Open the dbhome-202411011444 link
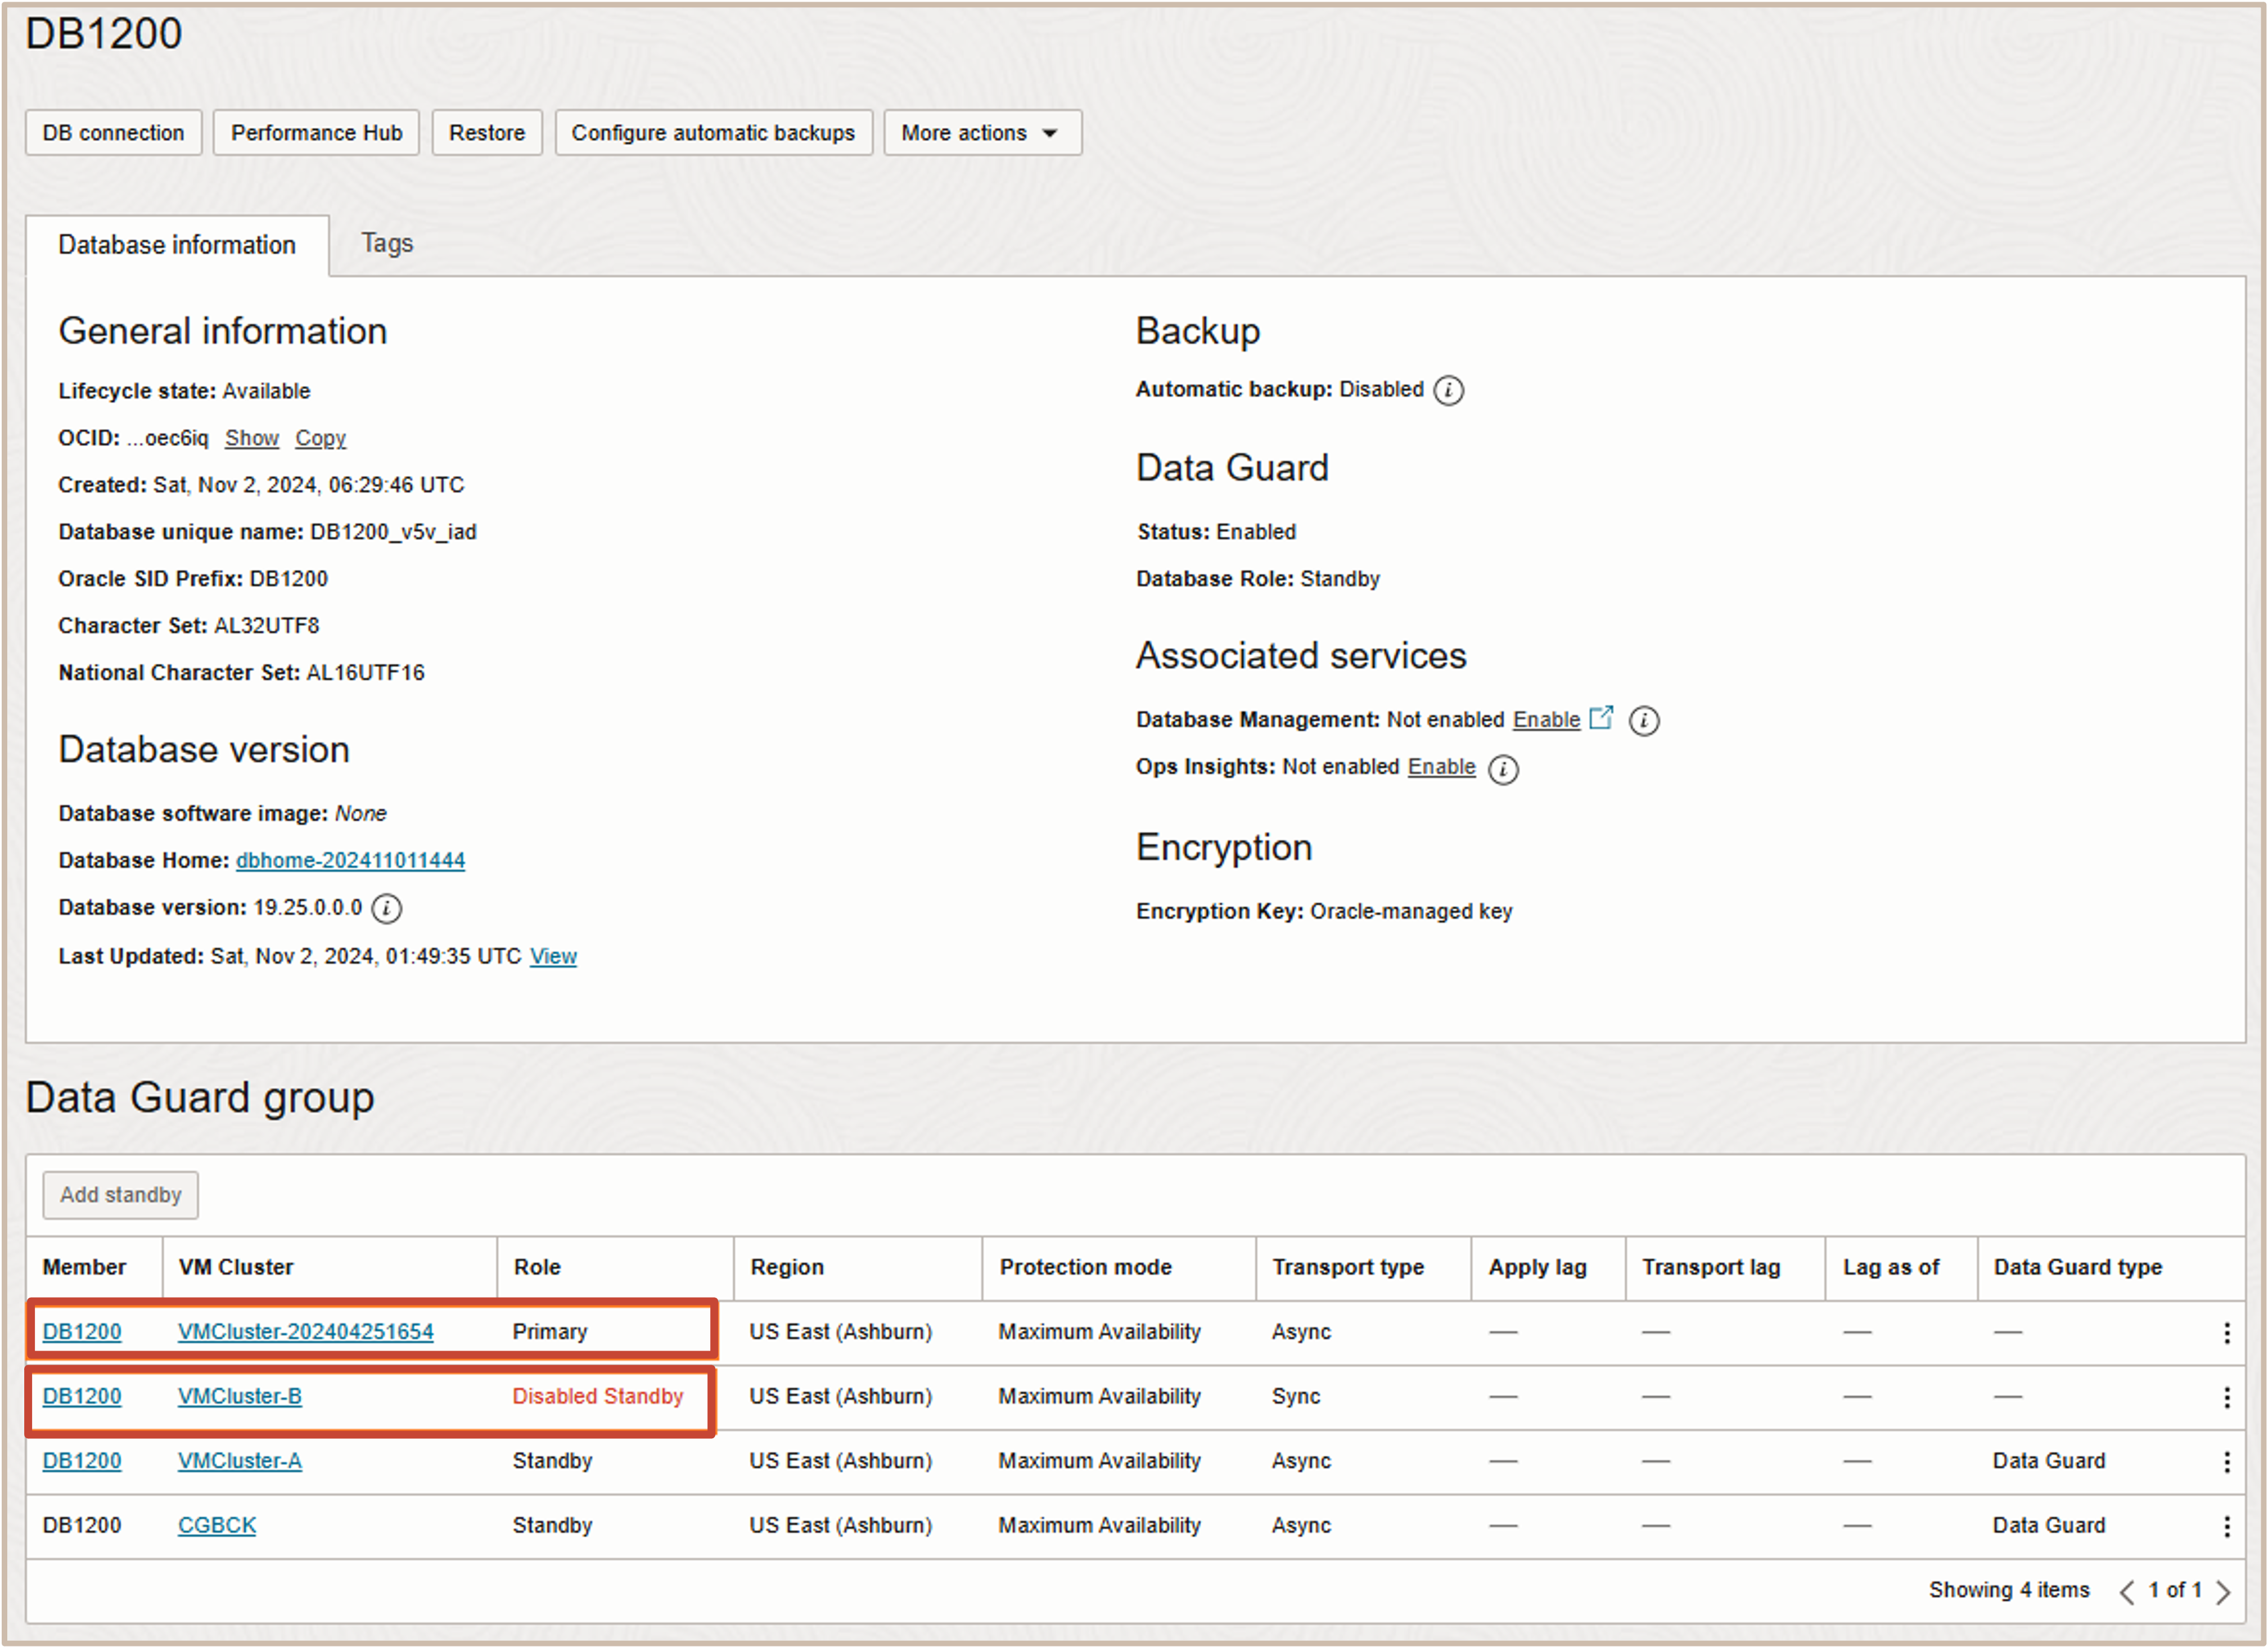 coord(350,860)
